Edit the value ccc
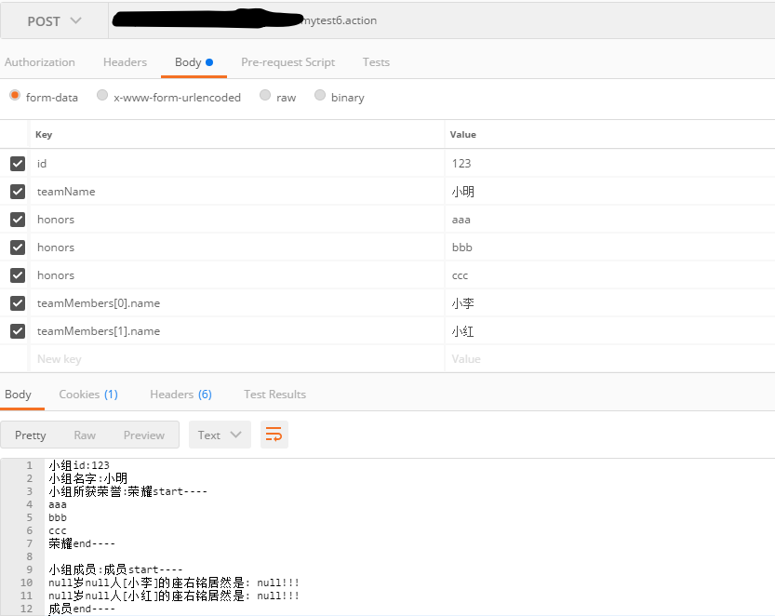This screenshot has height=616, width=775. [610, 275]
